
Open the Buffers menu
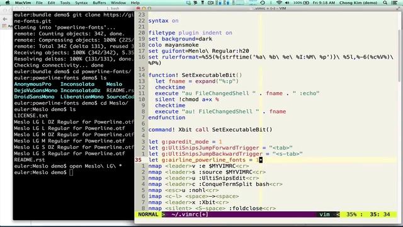pos(99,3)
